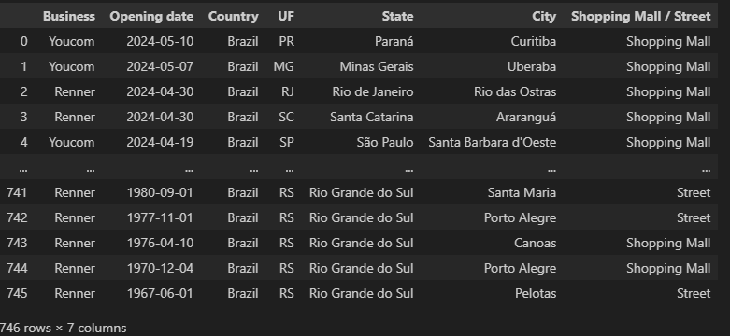
Task: Click the 746 rows × 7 columns summary
Action: click(x=64, y=328)
